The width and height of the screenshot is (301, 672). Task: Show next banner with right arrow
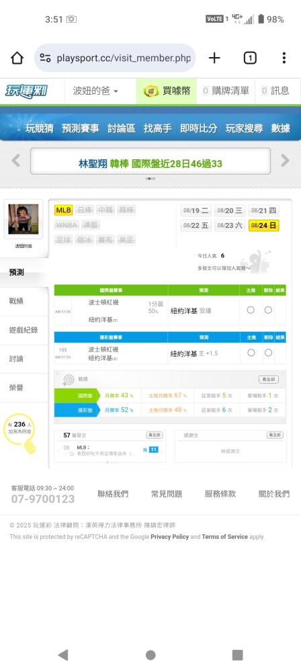(x=285, y=161)
